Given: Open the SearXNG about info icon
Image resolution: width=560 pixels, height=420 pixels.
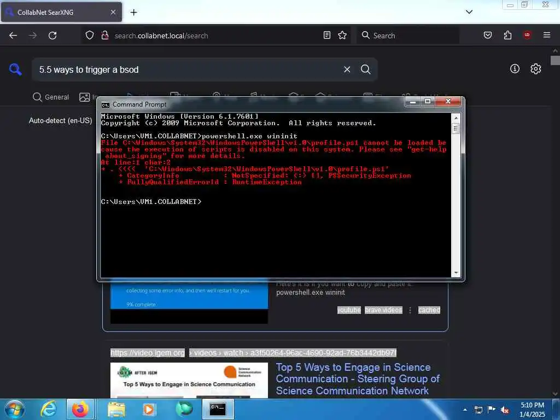Looking at the screenshot, I should 515,68.
